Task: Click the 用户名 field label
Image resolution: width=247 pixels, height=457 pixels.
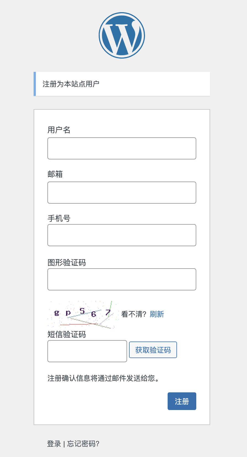Action: coord(59,130)
